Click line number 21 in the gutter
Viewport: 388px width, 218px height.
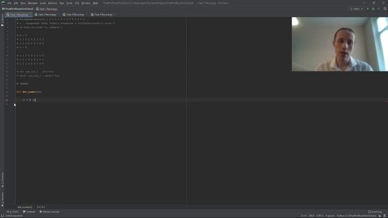click(7, 100)
